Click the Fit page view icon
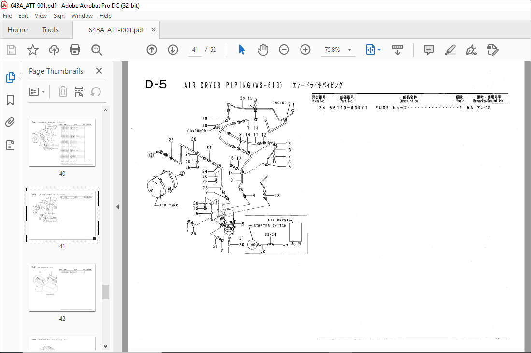 tap(371, 50)
